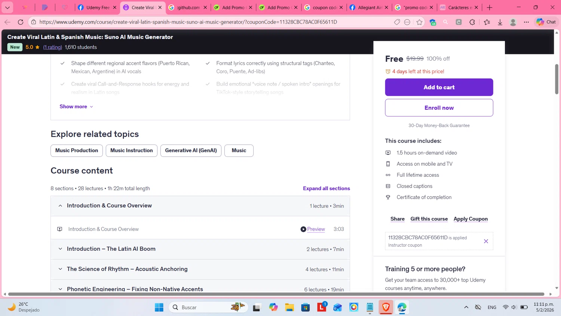Click the taskbar Buscar search box
The width and height of the screenshot is (561, 316).
coord(208,307)
